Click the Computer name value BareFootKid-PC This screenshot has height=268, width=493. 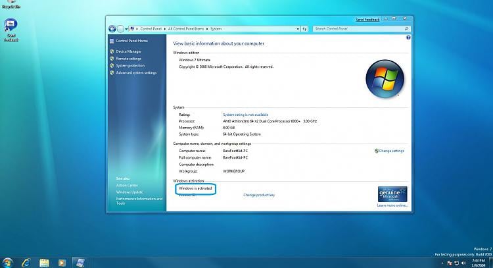coord(235,151)
